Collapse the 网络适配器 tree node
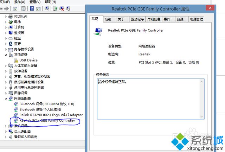 point(6,99)
